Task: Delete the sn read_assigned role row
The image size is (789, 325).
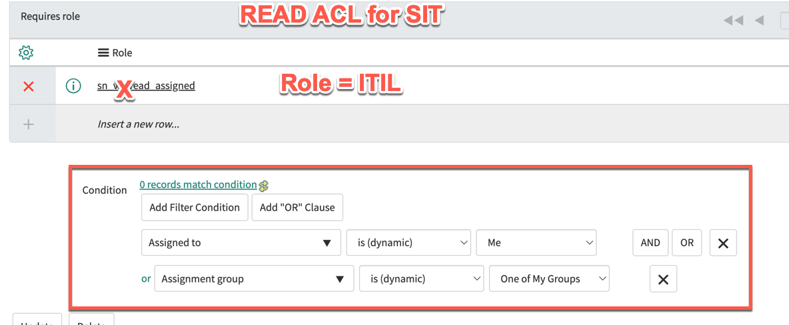Action: [29, 86]
